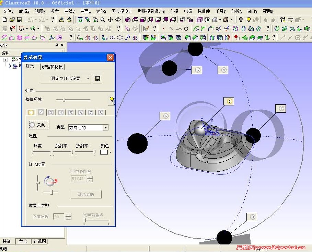Viewport: 312px width, 252px height.
Task: Click the 距中心距离 value field
Action: click(x=78, y=179)
